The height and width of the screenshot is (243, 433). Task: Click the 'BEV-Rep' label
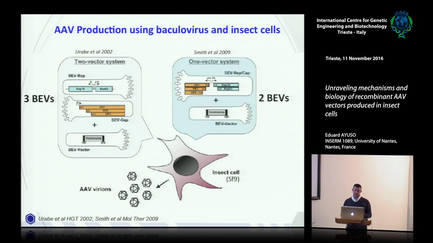(76, 76)
